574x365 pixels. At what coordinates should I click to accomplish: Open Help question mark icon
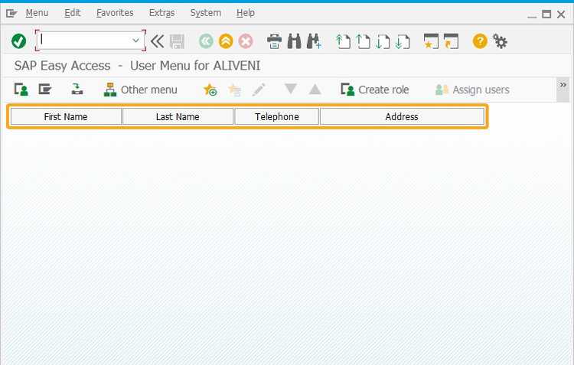(480, 41)
